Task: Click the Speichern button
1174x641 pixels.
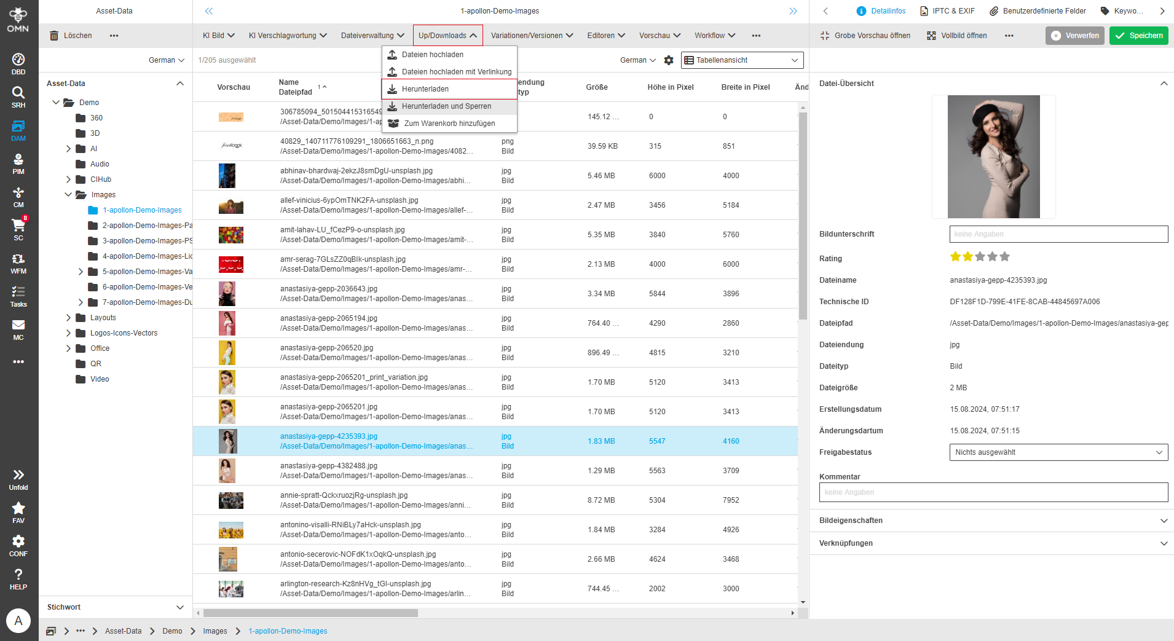Action: (x=1138, y=36)
